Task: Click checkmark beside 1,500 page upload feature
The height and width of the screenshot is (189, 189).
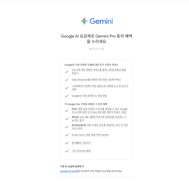Action: (x=67, y=88)
